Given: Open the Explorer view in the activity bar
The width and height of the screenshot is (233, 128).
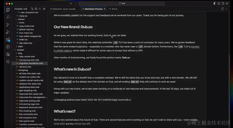Looking at the screenshot, I should click(x=8, y=10).
